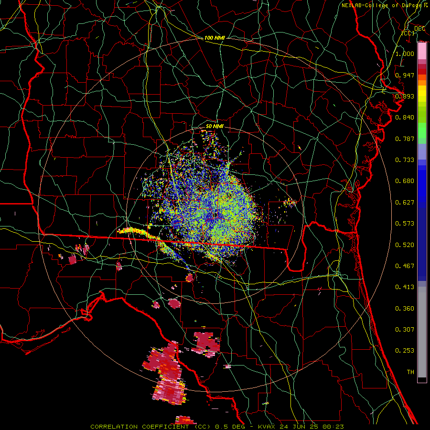Click the 0.253 scale label
Screen dimensions: 430x430
click(405, 351)
